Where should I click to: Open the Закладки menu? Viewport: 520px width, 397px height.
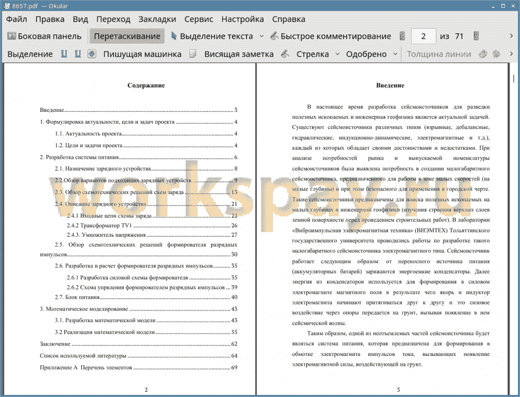tap(157, 19)
